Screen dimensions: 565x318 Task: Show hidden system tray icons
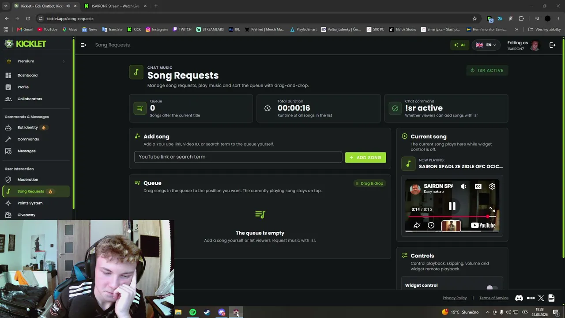pyautogui.click(x=487, y=312)
